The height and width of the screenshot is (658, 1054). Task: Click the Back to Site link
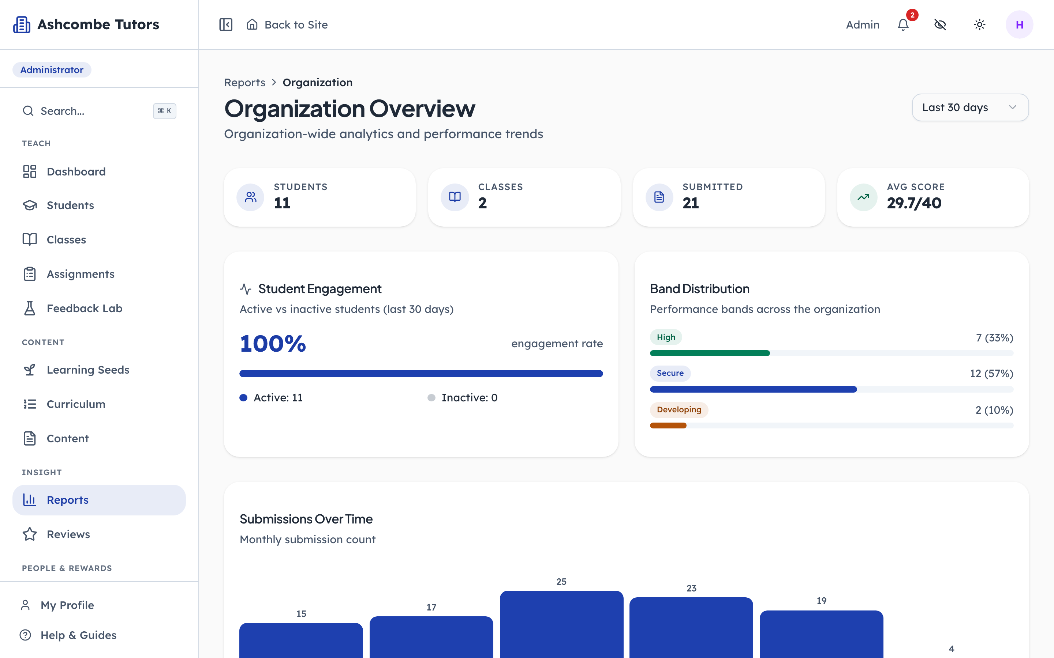pyautogui.click(x=287, y=24)
